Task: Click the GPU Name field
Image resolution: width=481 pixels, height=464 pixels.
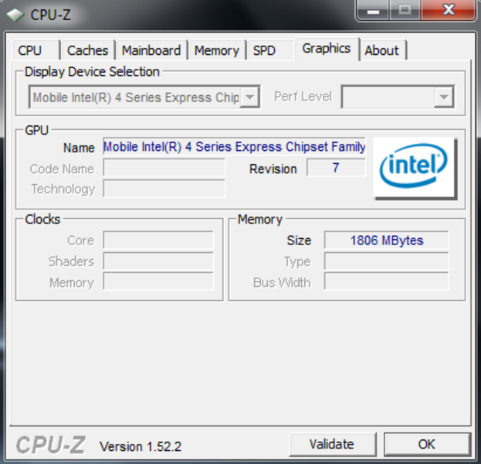Action: tap(235, 147)
